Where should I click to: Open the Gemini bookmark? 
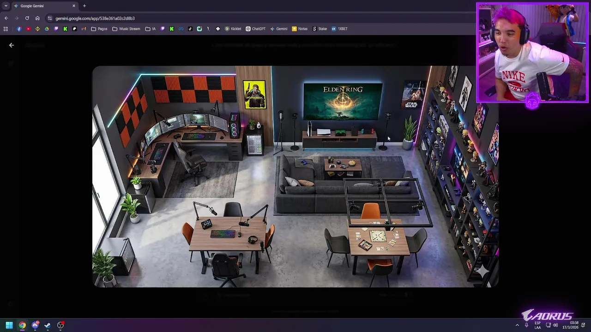279,29
